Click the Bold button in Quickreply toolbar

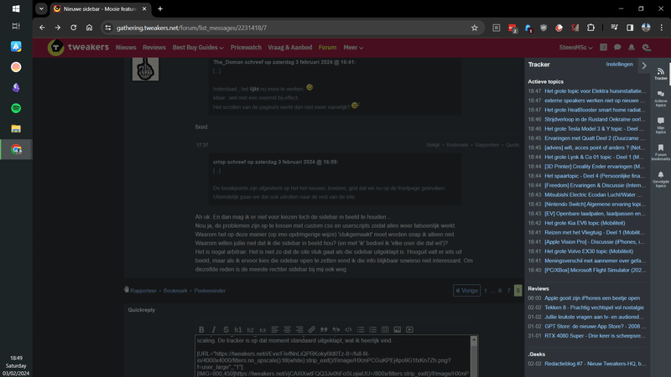[x=201, y=329]
